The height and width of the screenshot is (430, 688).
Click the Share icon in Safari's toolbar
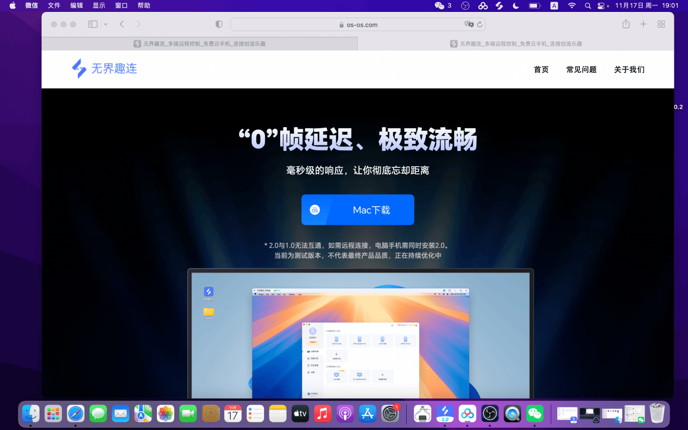626,24
